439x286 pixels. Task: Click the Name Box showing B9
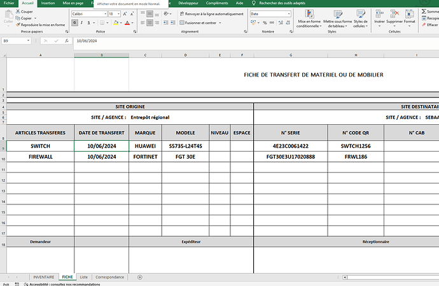coord(16,41)
